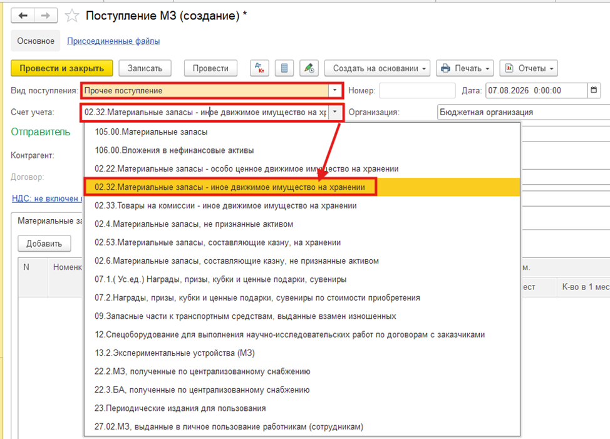Open the Вид поступления dropdown arrow

[334, 90]
